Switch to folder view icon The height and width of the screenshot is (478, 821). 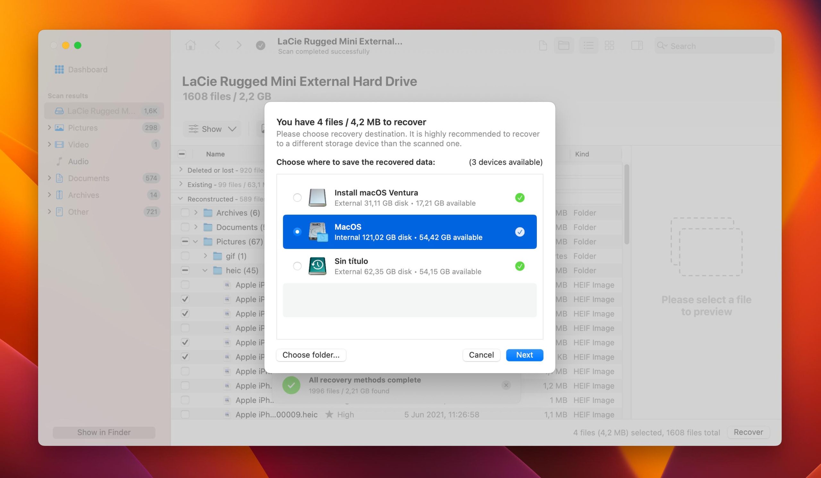[x=563, y=45]
